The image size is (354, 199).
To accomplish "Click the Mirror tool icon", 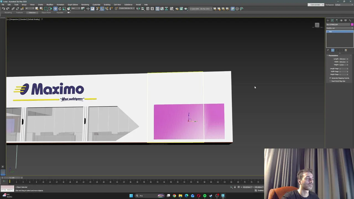I will [138, 9].
